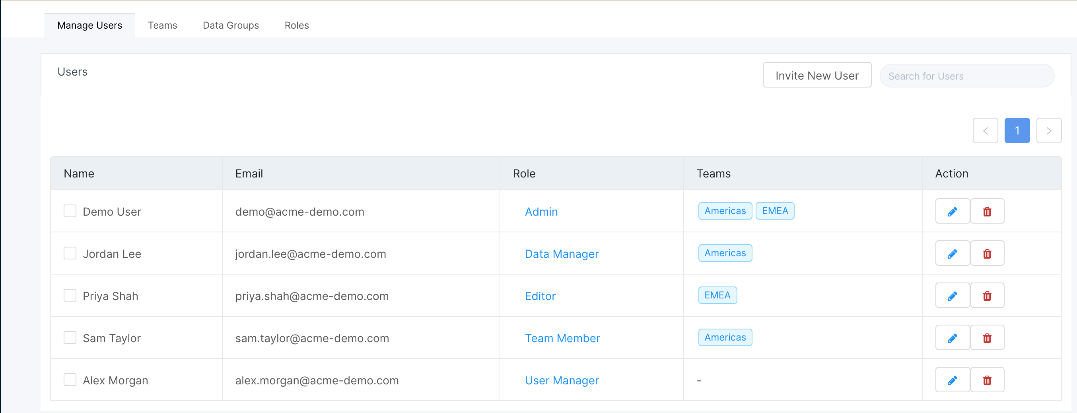Remove Priya Shah via the trash icon

pos(987,296)
